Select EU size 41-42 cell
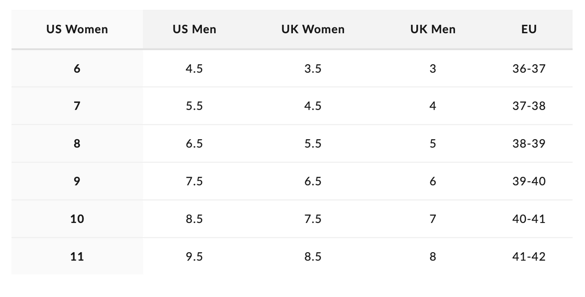The width and height of the screenshot is (585, 297). (529, 257)
